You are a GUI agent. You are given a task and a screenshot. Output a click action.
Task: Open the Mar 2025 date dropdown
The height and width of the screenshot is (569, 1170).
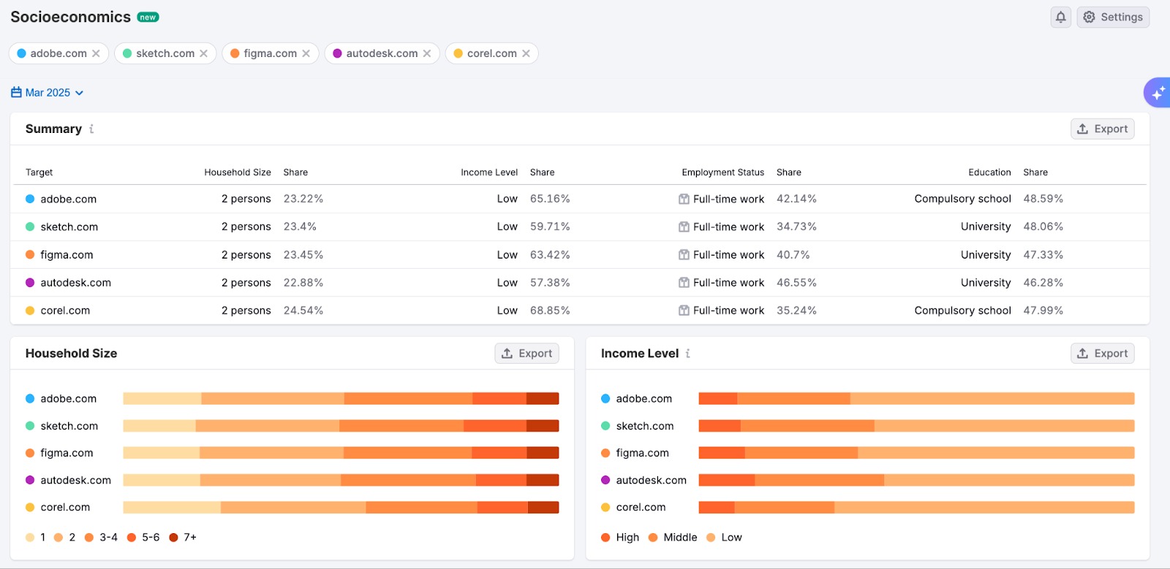click(48, 93)
